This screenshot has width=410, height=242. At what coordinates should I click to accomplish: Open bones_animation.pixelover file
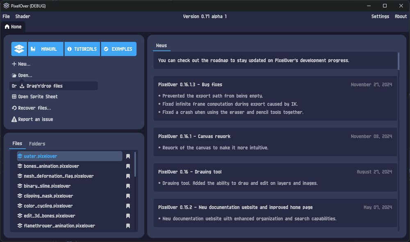70,166
